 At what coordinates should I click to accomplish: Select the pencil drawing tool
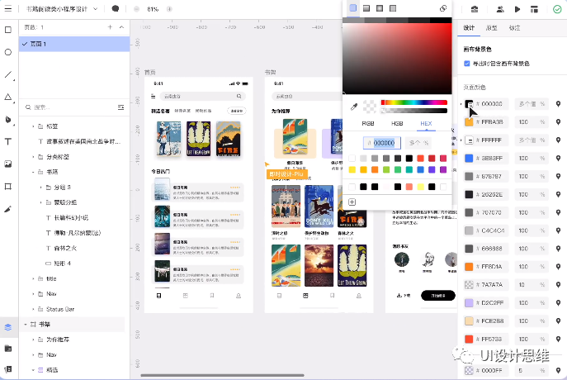point(8,209)
